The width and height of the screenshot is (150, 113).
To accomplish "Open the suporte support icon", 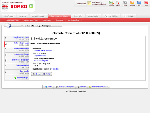I will click(132, 2).
